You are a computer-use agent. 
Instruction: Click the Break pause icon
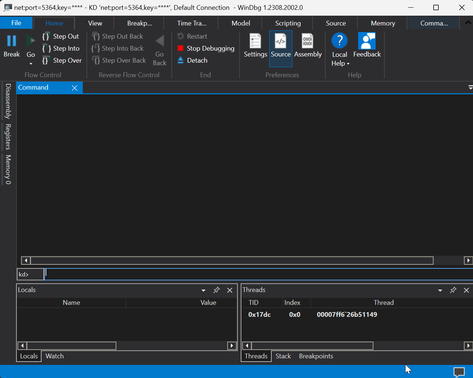12,41
